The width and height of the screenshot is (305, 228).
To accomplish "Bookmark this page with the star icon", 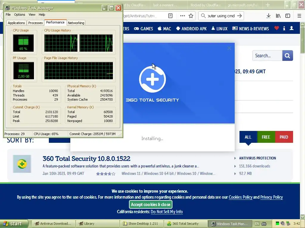I will tap(191, 16).
